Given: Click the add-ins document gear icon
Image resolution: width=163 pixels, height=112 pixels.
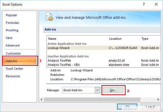Looking at the screenshot, I should [x=49, y=17].
